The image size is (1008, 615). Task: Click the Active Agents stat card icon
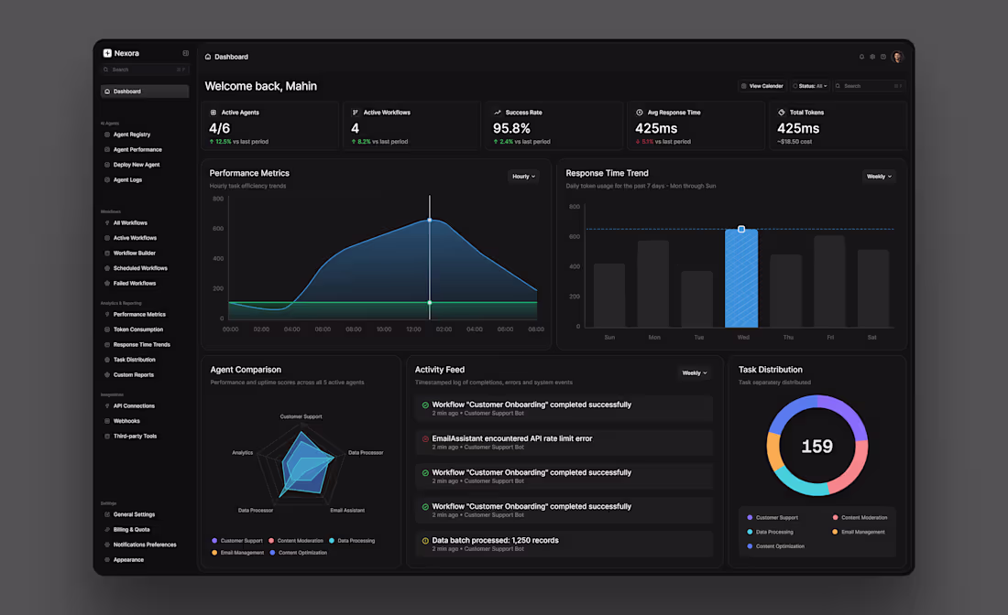(214, 113)
